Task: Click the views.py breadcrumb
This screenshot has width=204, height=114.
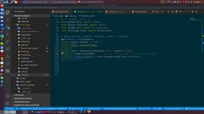Action: click(71, 16)
